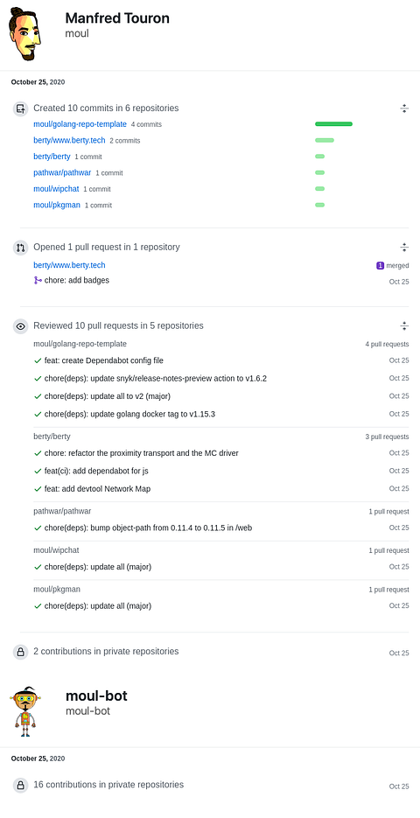The image size is (420, 818).
Task: Click the pull request icon beside Opened 1 pull request
Action: tap(20, 248)
